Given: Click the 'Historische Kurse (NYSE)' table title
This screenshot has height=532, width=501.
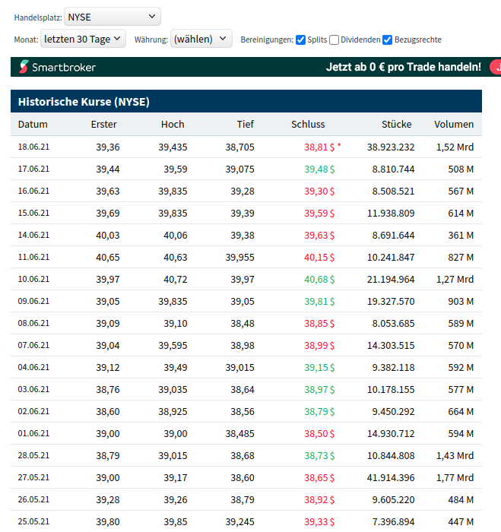Looking at the screenshot, I should point(84,102).
